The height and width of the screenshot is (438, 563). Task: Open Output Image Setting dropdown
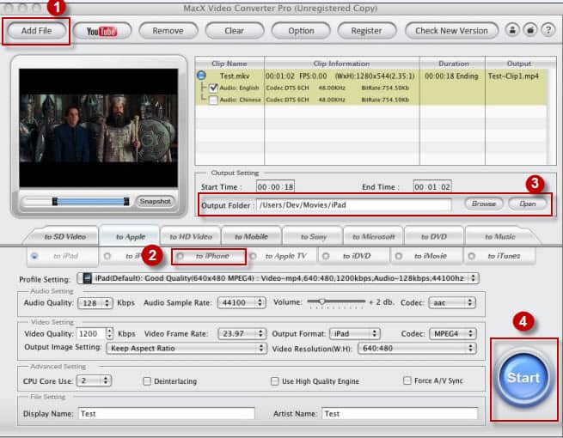click(187, 349)
